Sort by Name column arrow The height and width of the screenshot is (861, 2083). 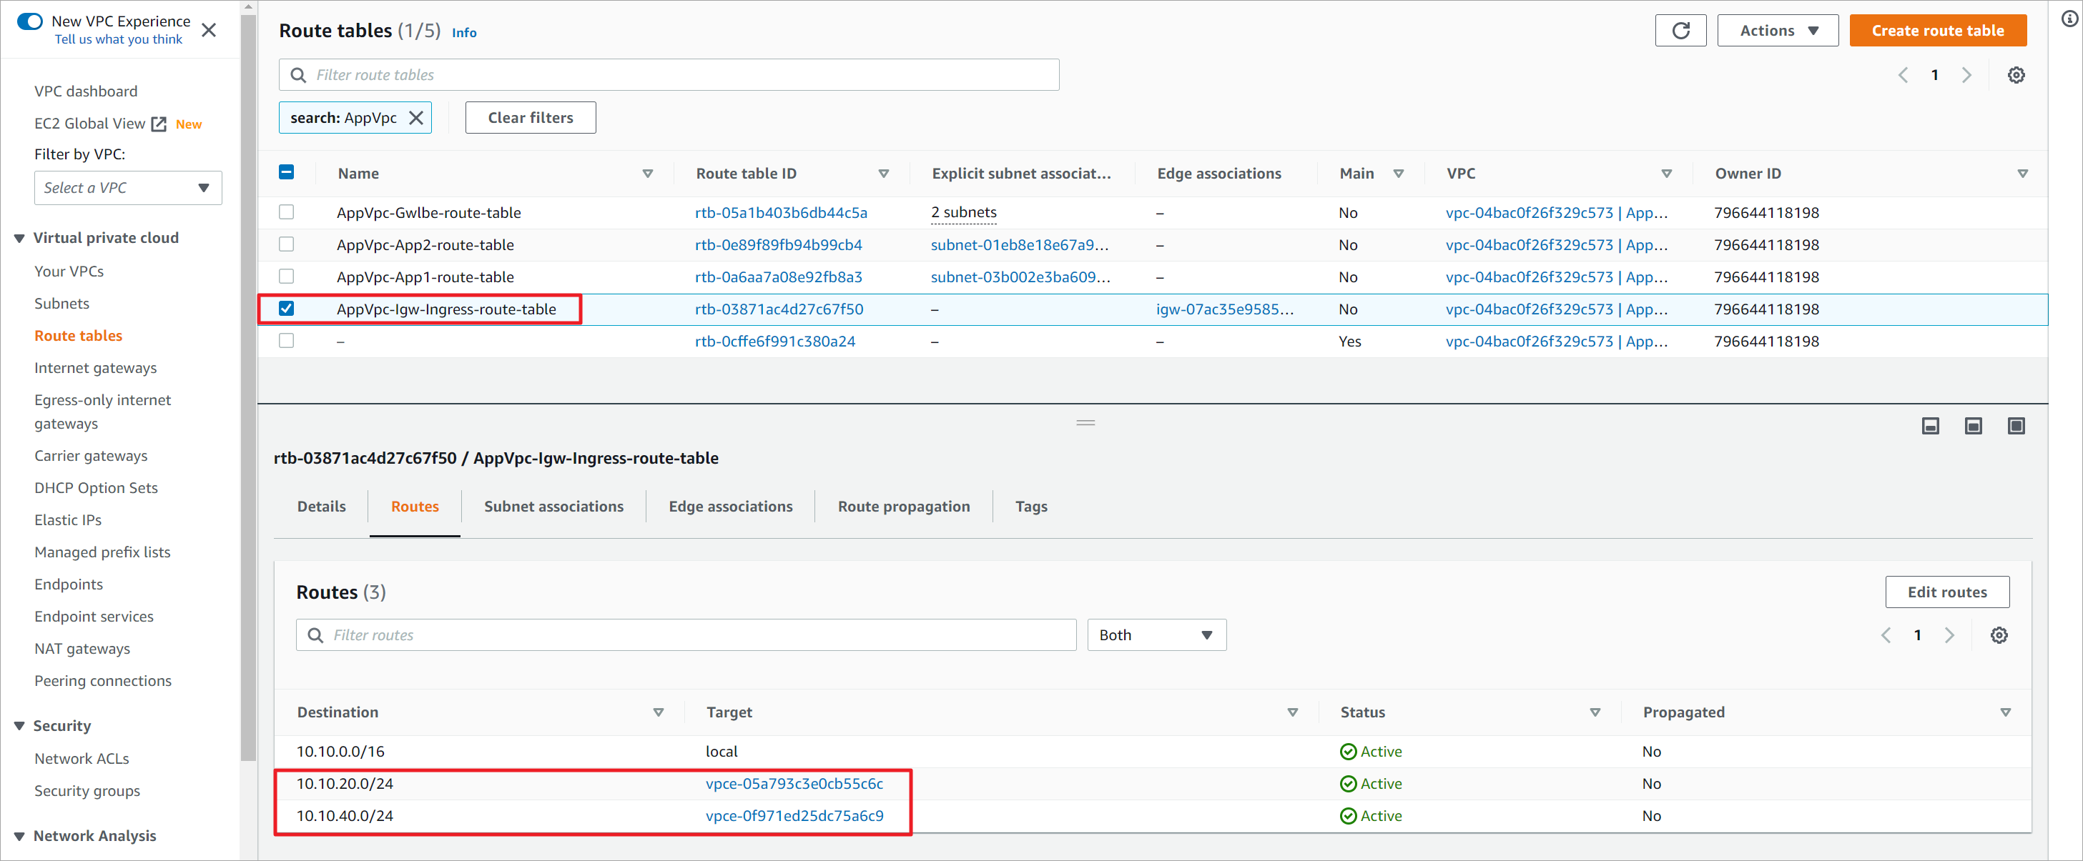pyautogui.click(x=648, y=174)
